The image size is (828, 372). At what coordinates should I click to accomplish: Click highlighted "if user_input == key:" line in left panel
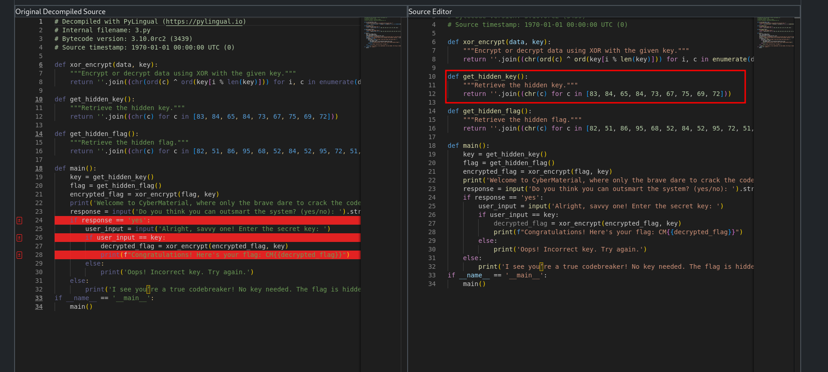click(207, 238)
